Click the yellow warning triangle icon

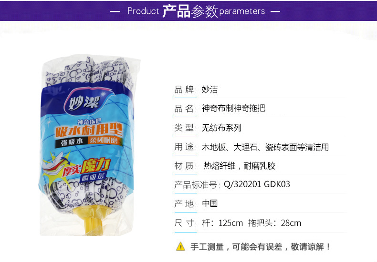point(180,247)
